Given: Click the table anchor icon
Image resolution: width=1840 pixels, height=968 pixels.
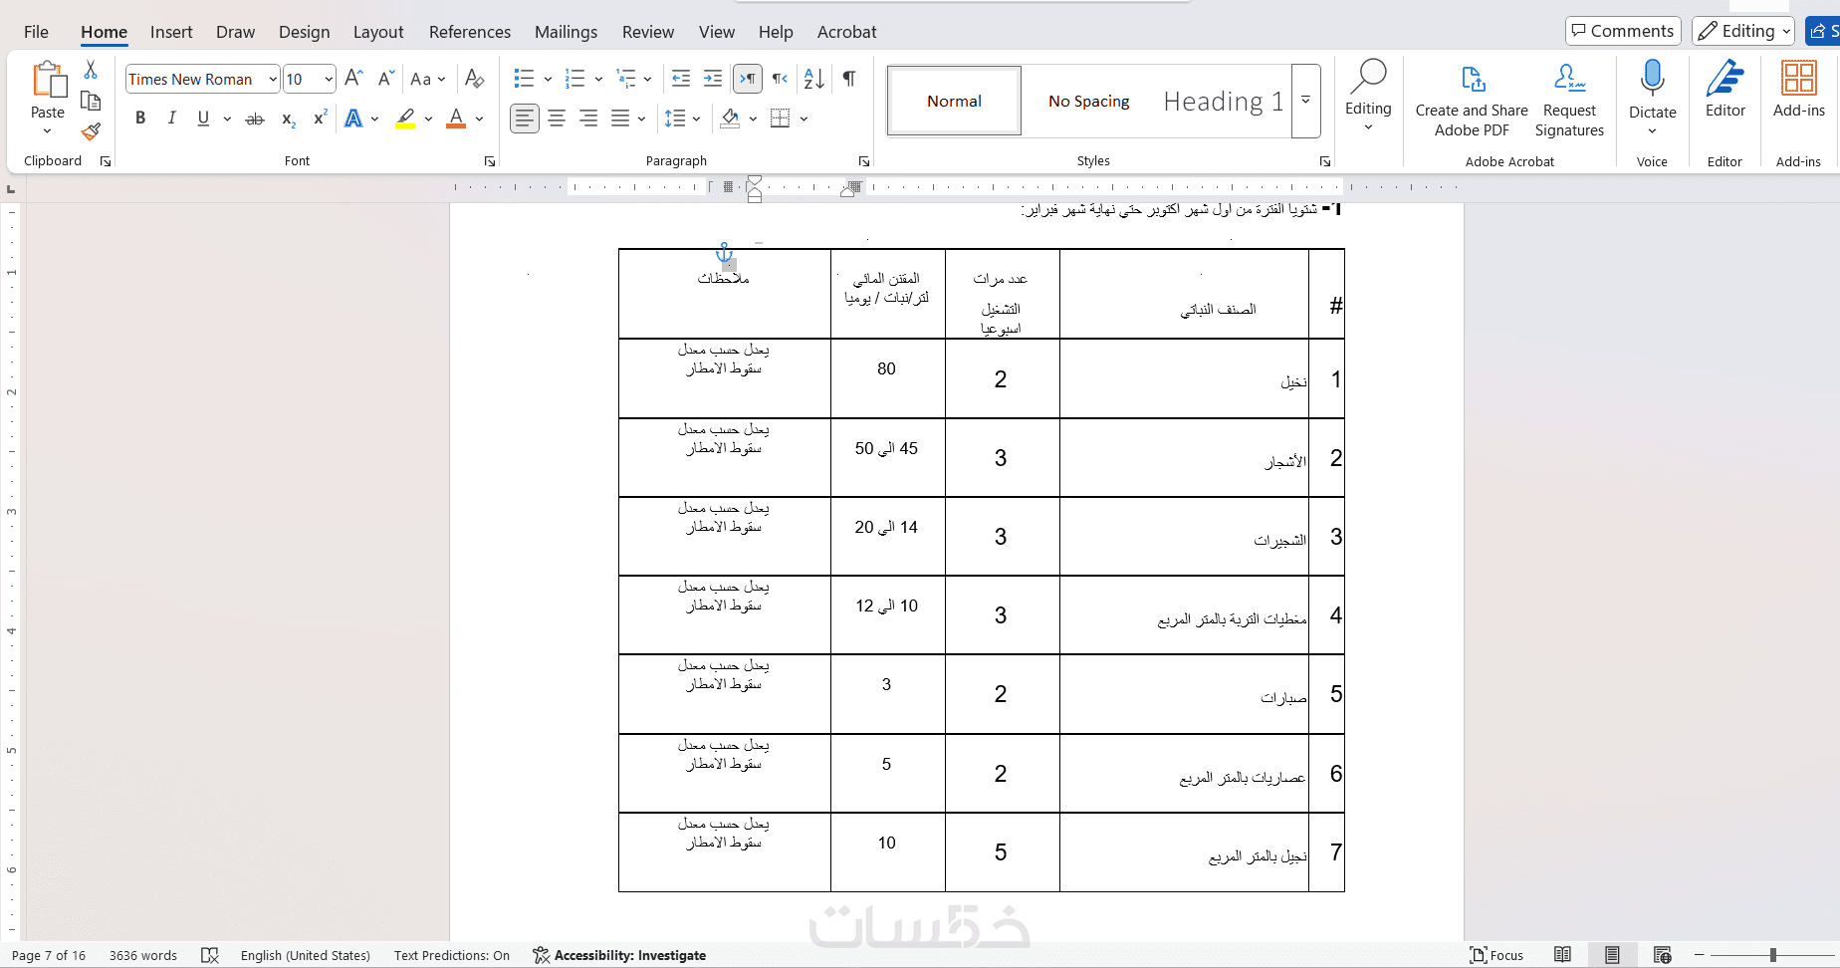Looking at the screenshot, I should (725, 252).
